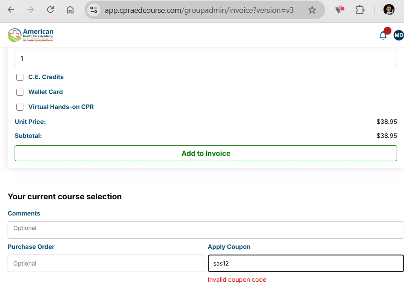Image resolution: width=404 pixels, height=286 pixels.
Task: Click the Your current course selection heading
Action: tap(65, 197)
